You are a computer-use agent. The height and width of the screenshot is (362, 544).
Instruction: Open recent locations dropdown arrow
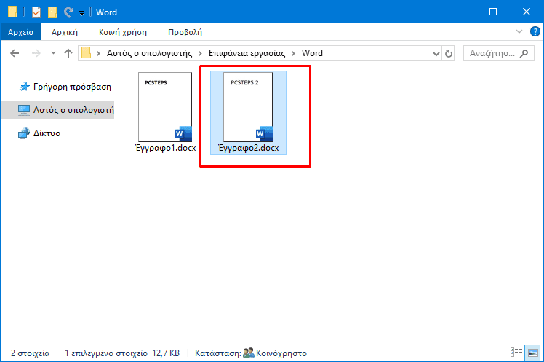(x=53, y=53)
